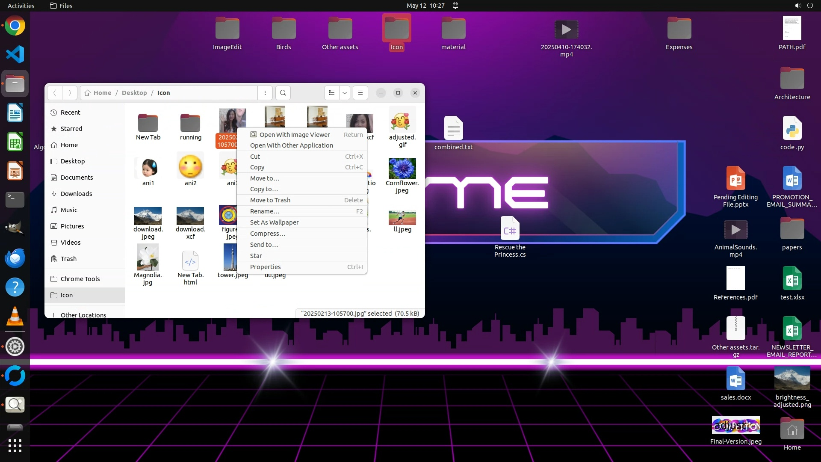The height and width of the screenshot is (462, 821).
Task: Select Rename… in the context menu
Action: pos(264,211)
